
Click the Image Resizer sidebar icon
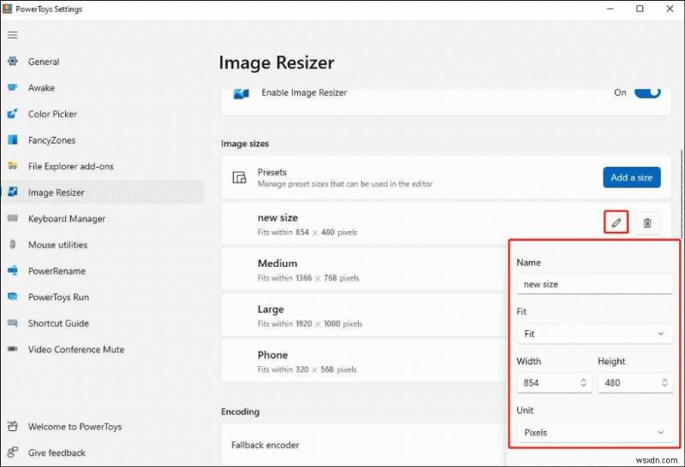coord(13,192)
